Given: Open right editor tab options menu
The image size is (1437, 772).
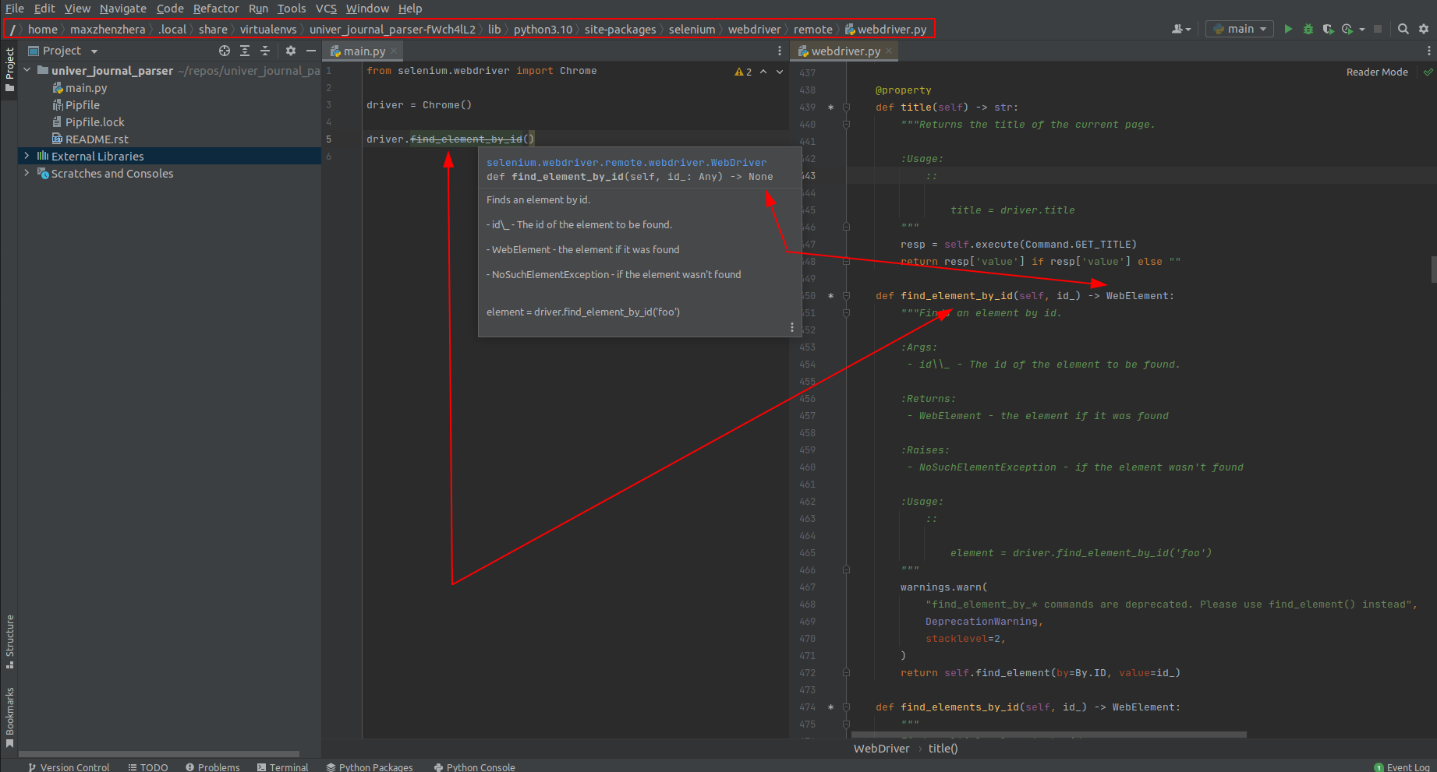Looking at the screenshot, I should point(1428,51).
